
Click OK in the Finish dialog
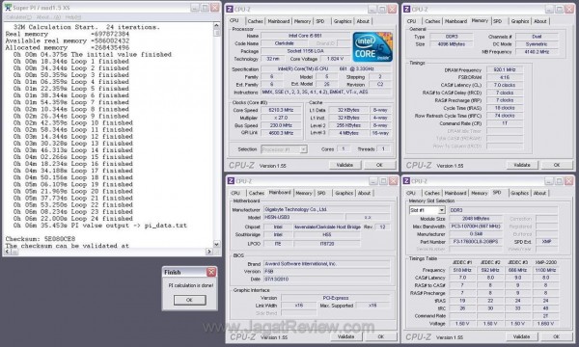pos(190,300)
